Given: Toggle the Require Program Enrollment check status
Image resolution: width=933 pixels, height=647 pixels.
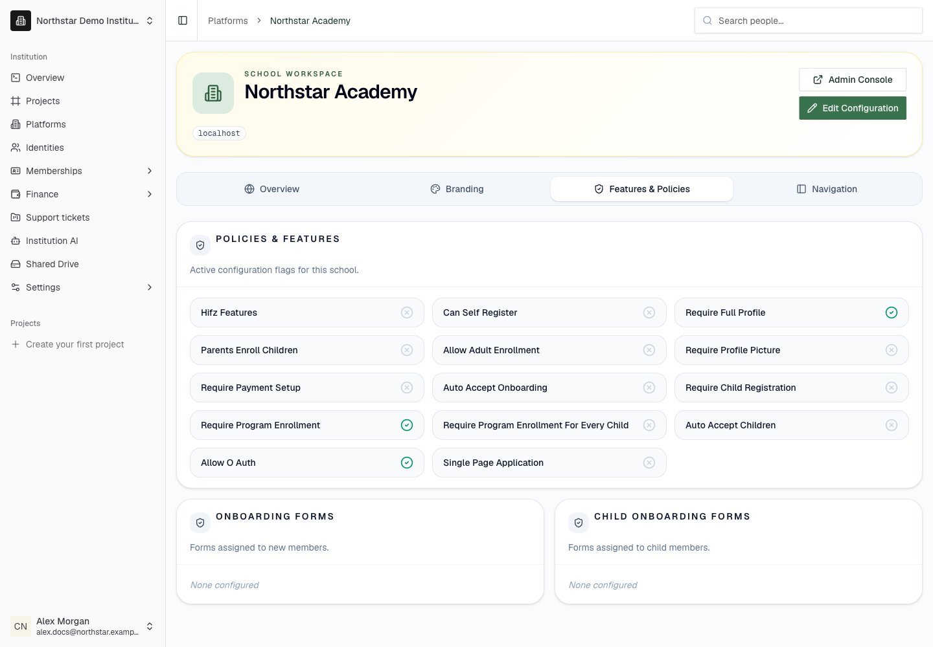Looking at the screenshot, I should coord(407,425).
